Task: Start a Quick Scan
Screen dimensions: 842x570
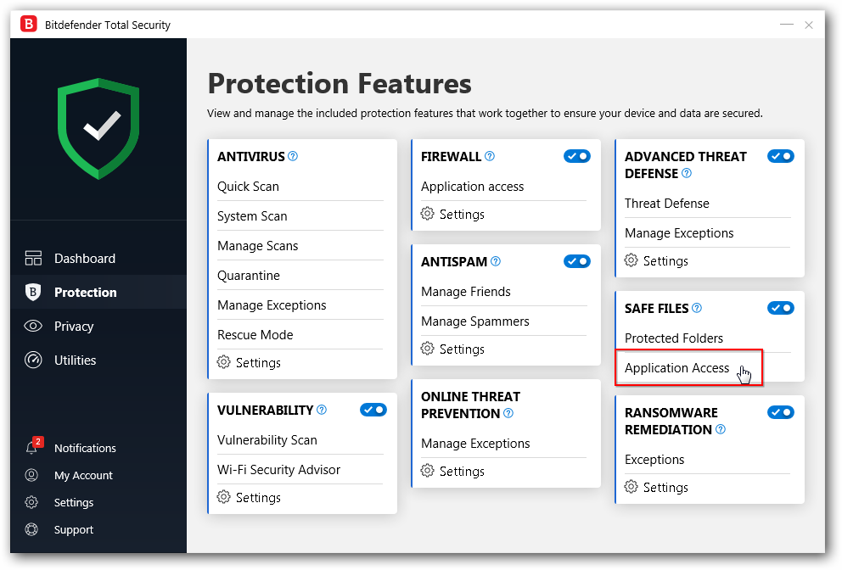Action: click(x=248, y=187)
